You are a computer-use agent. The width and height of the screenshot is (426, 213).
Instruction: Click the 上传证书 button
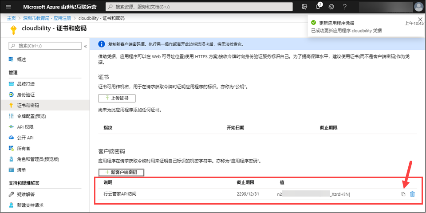[117, 98]
